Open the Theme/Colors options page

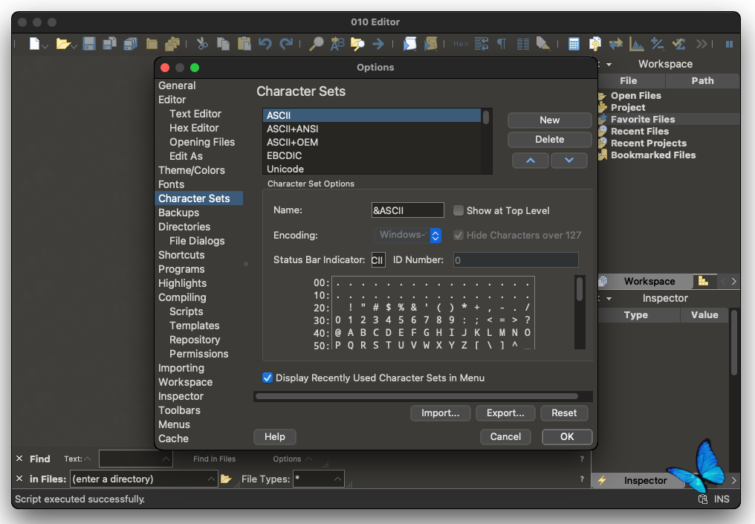pyautogui.click(x=192, y=170)
